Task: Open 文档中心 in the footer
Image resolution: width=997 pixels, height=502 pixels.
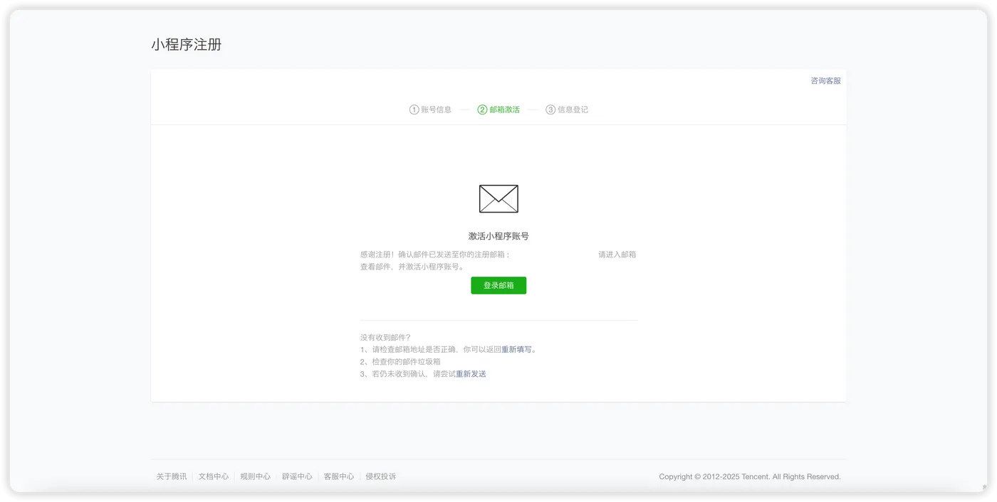Action: click(213, 476)
